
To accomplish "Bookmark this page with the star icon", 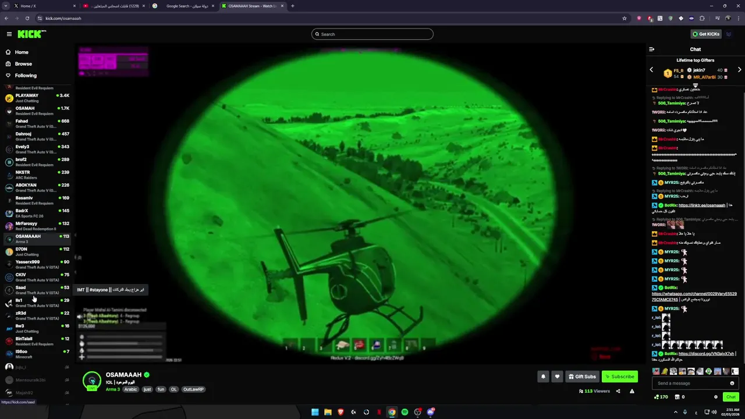I will (625, 18).
